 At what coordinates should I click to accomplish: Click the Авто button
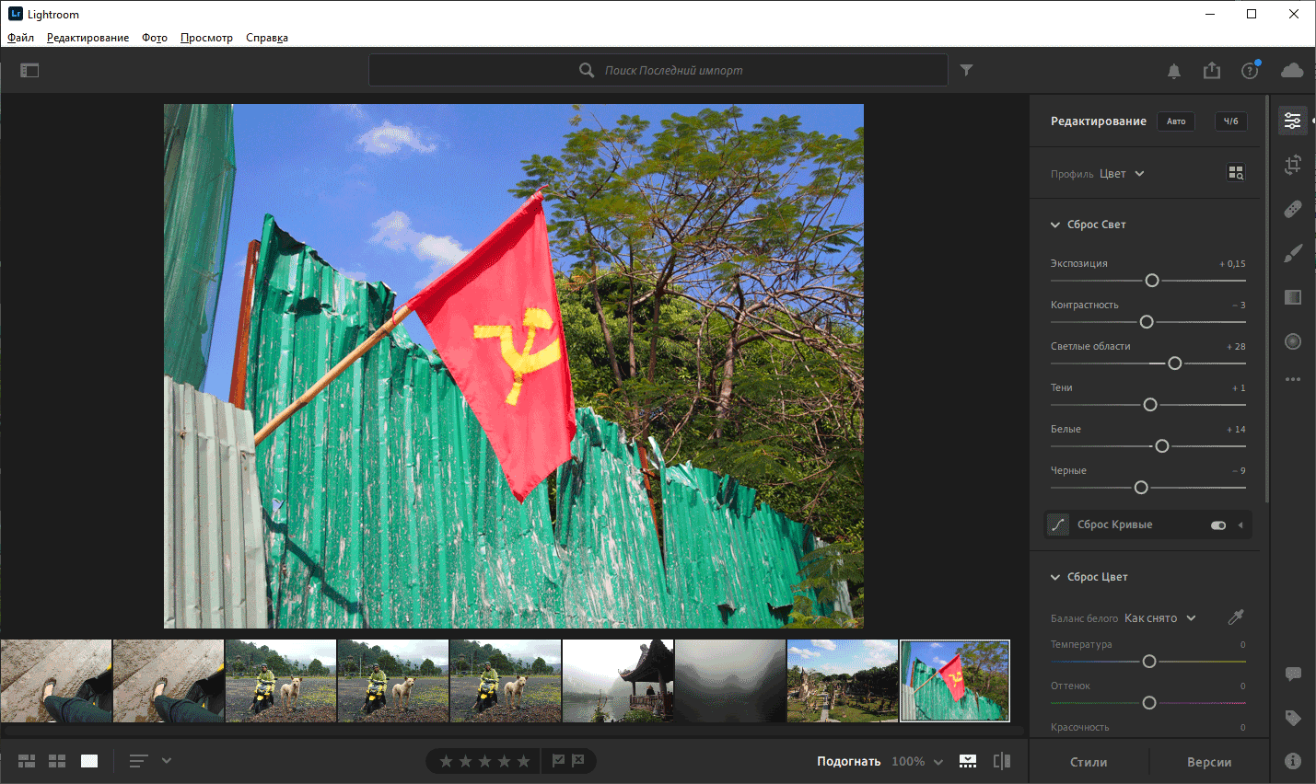(1176, 121)
